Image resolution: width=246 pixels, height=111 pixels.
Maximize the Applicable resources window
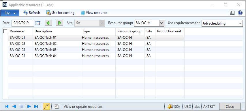coord(226,5)
